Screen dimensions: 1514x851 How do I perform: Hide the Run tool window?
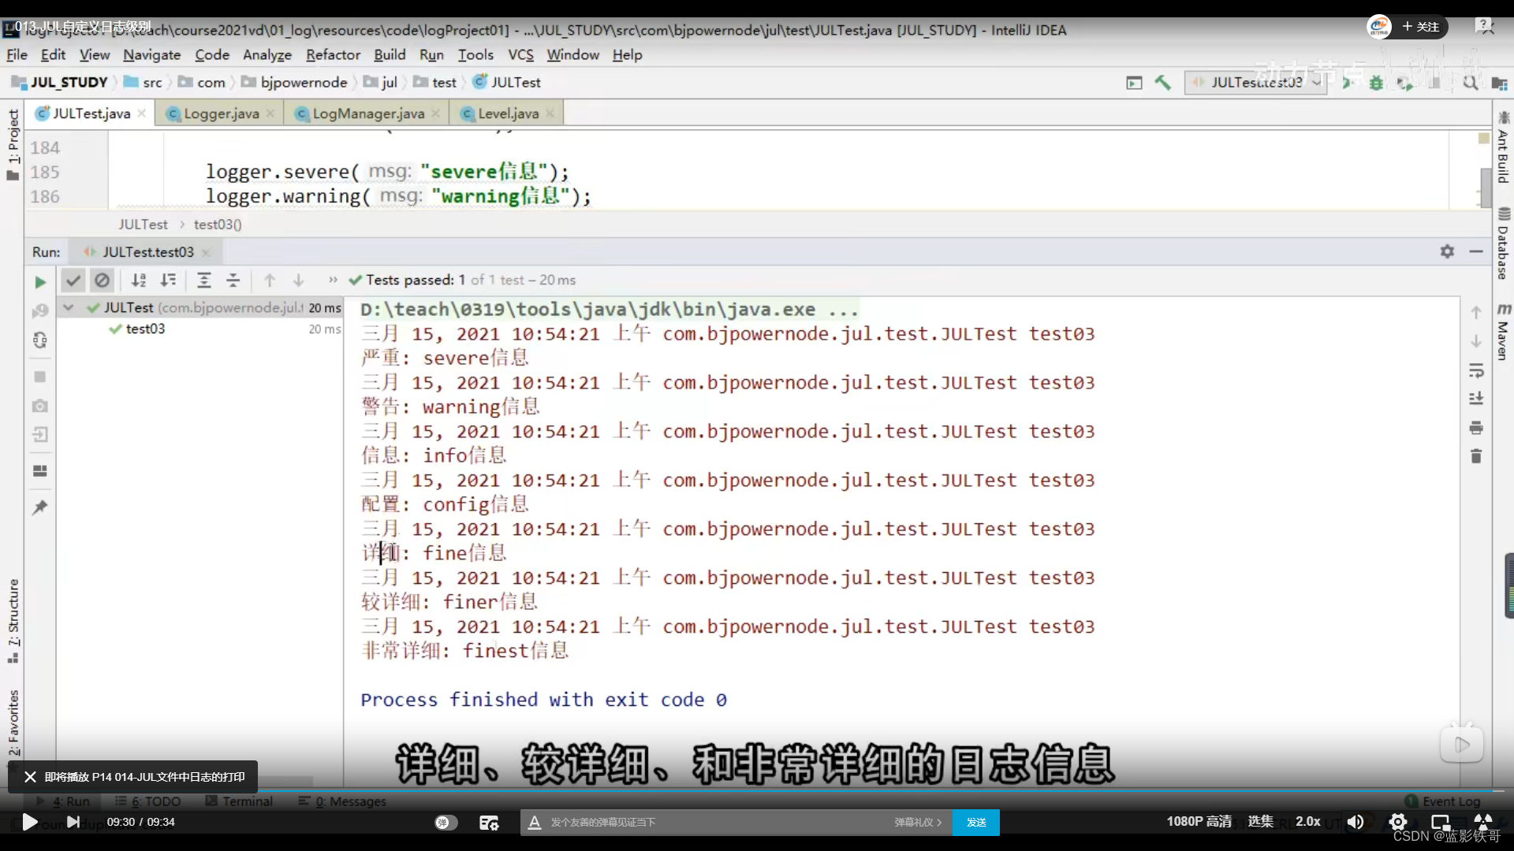pyautogui.click(x=1476, y=251)
